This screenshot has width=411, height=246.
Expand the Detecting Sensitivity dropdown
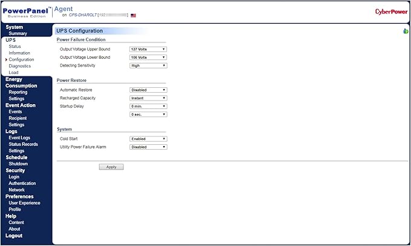pyautogui.click(x=148, y=65)
